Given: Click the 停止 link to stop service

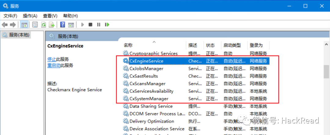Looking at the screenshot, I should click(x=52, y=59).
